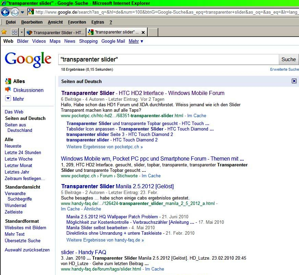299x275 pixels.
Task: Open Transparenter Slider - HTC HD2 Interface result
Action: tap(142, 93)
